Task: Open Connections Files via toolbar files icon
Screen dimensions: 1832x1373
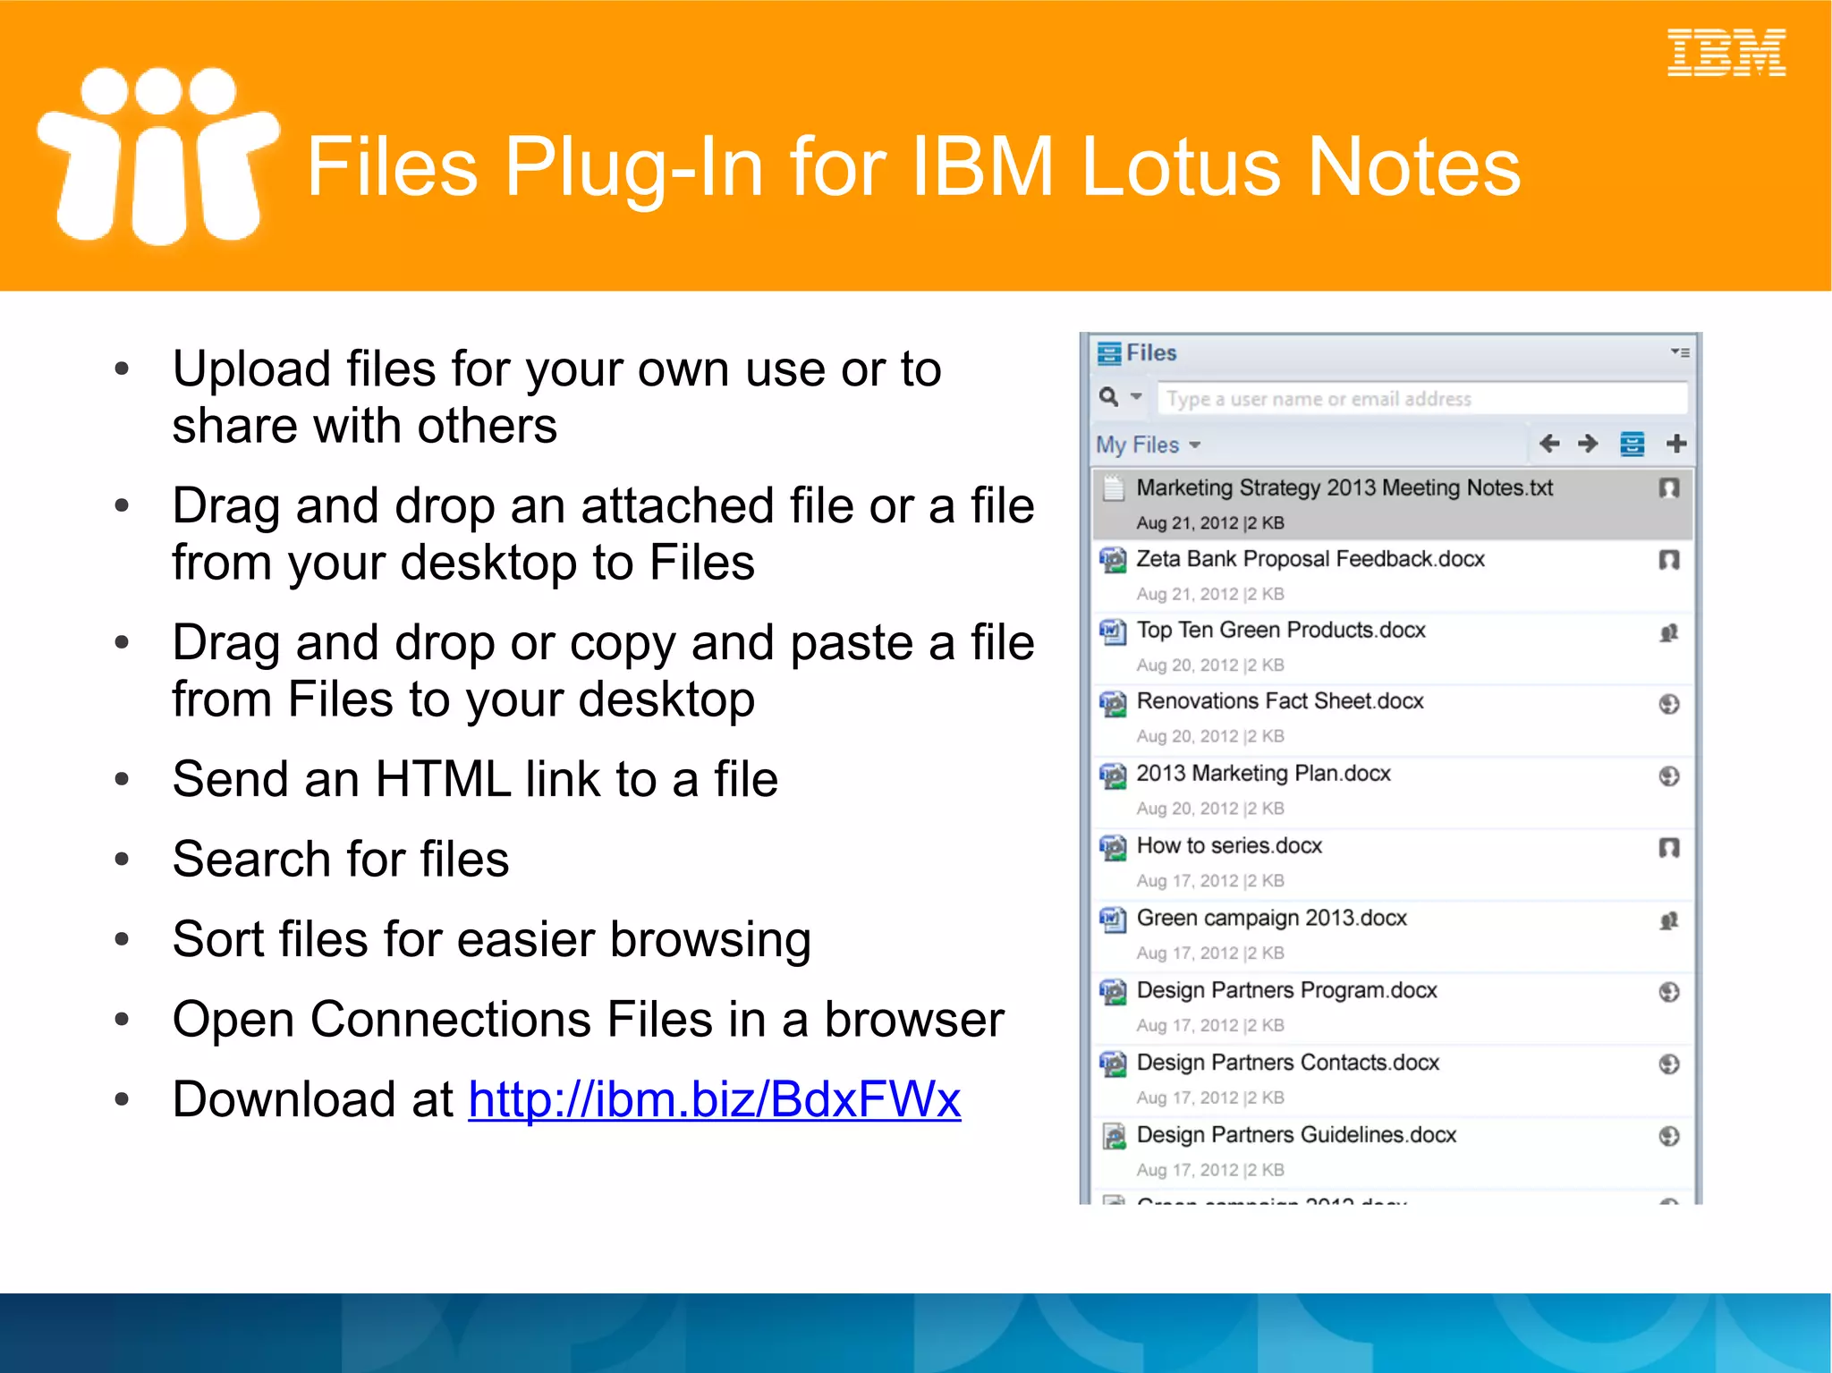Action: pyautogui.click(x=1633, y=444)
